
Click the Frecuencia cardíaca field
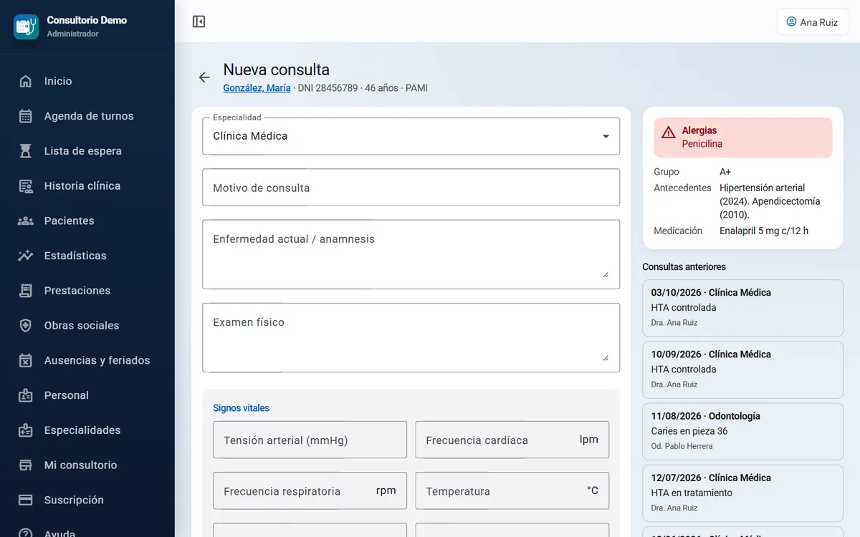coord(512,440)
